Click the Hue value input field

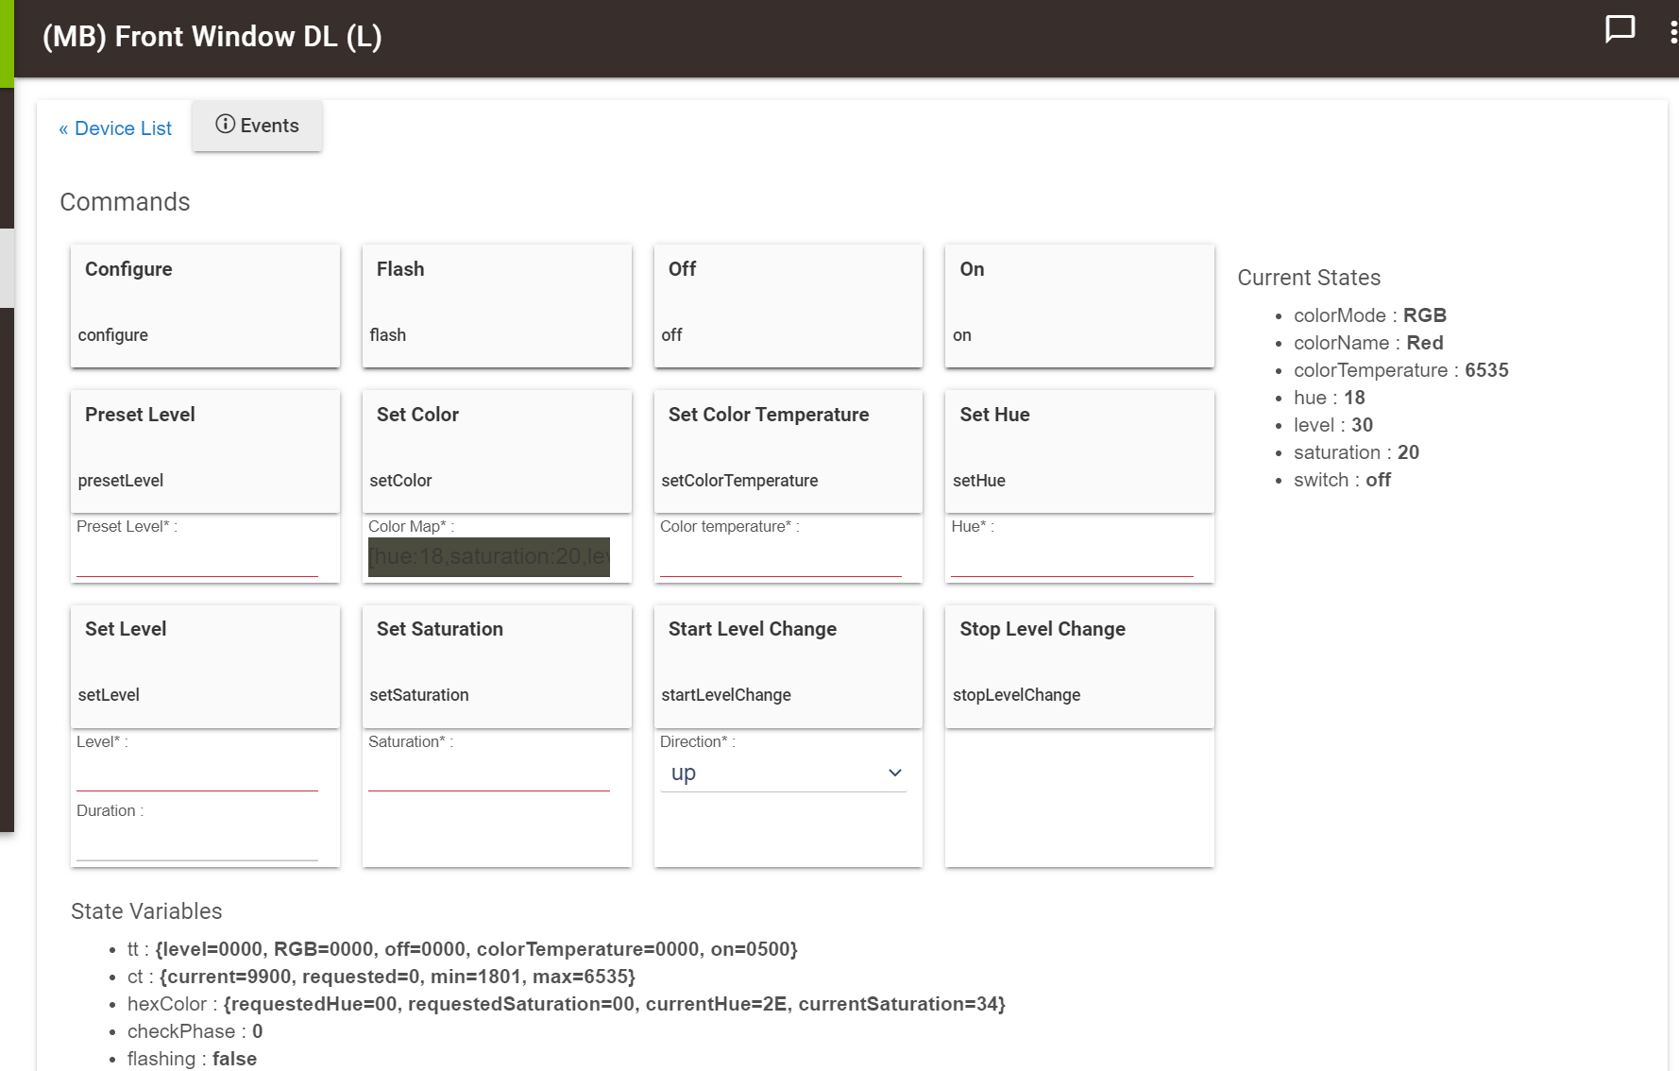1072,557
